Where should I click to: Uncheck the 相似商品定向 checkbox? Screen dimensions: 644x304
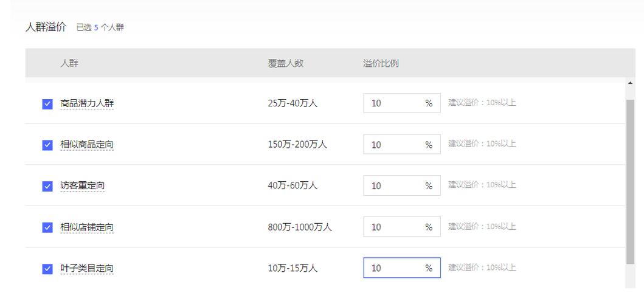[47, 145]
